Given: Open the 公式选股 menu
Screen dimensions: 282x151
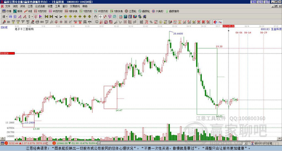Looking at the screenshot, I should point(40,6).
